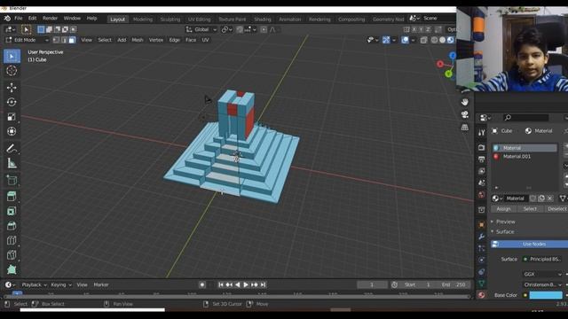Select the Move tool
The height and width of the screenshot is (319, 568).
click(12, 88)
